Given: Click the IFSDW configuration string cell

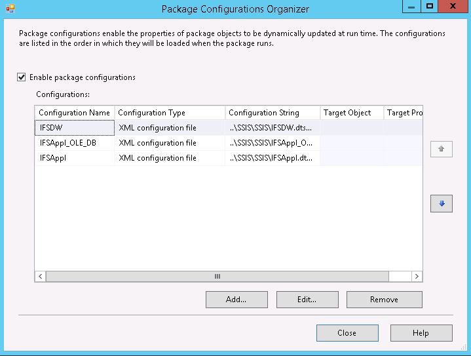Looking at the screenshot, I should pos(272,128).
